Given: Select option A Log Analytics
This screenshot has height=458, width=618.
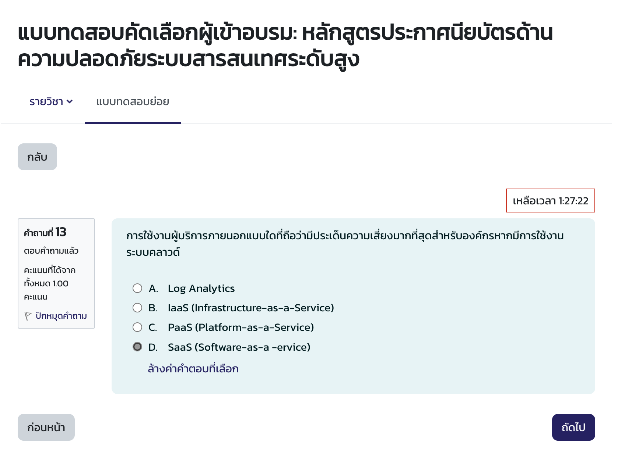Looking at the screenshot, I should pos(137,288).
